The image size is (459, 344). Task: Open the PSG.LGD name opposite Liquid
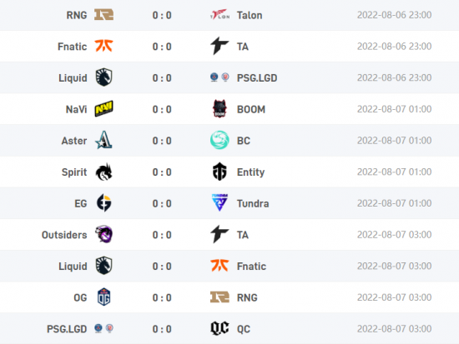click(x=257, y=78)
